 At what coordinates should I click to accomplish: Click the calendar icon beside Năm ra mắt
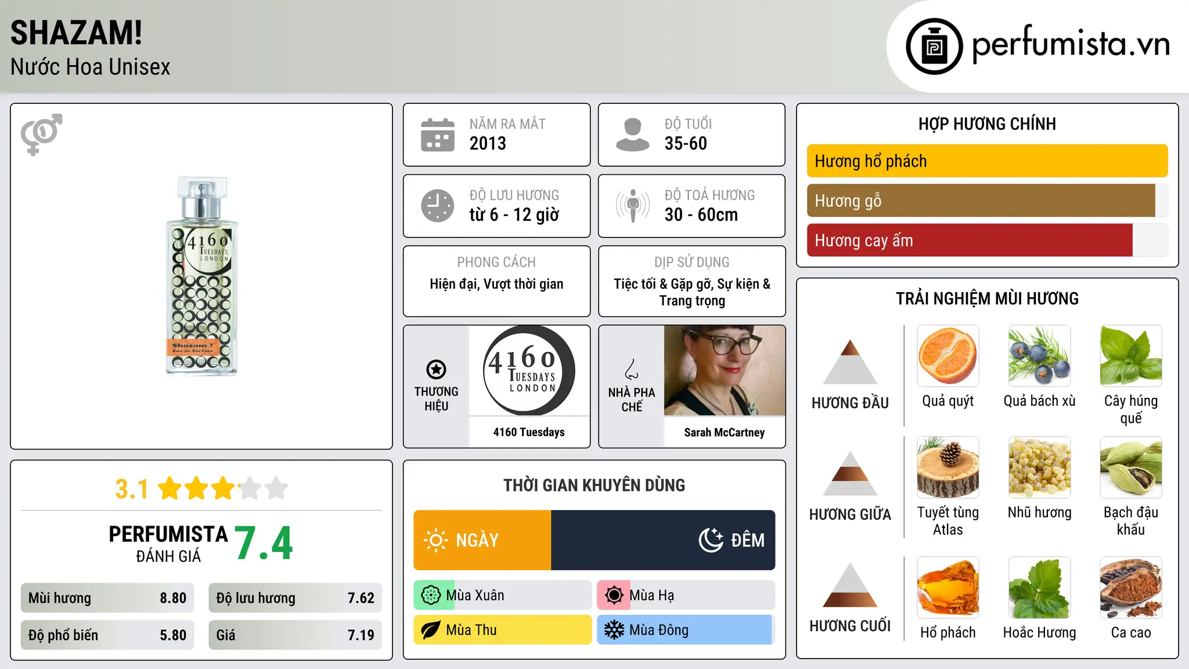click(x=438, y=135)
